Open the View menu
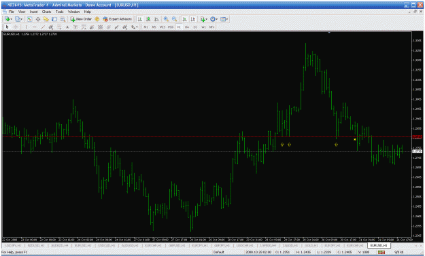The height and width of the screenshot is (256, 425). tap(22, 12)
